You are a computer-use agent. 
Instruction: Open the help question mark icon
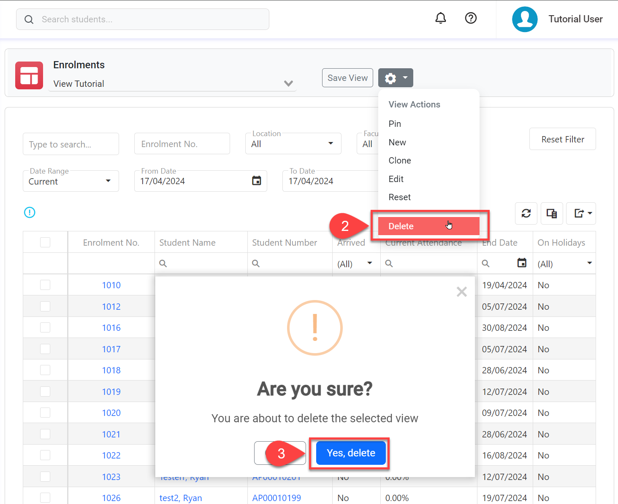471,18
